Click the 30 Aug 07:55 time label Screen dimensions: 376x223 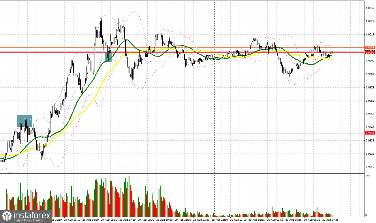pyautogui.click(x=330, y=220)
